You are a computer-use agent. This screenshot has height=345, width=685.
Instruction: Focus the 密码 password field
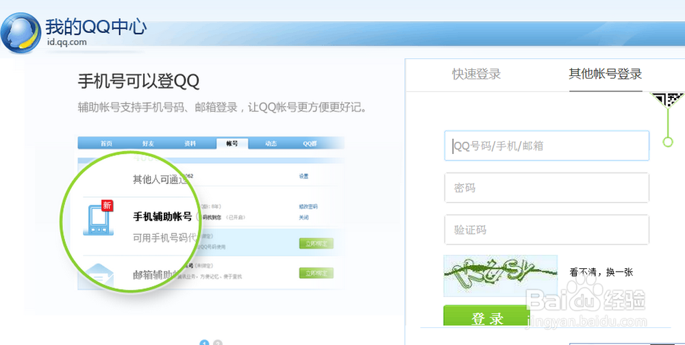click(x=547, y=188)
